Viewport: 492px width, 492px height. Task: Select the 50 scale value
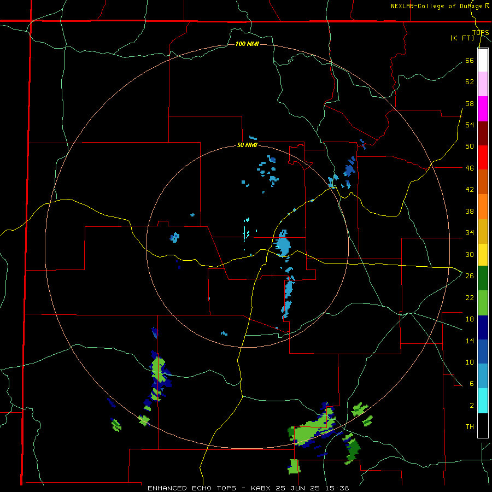pos(470,147)
